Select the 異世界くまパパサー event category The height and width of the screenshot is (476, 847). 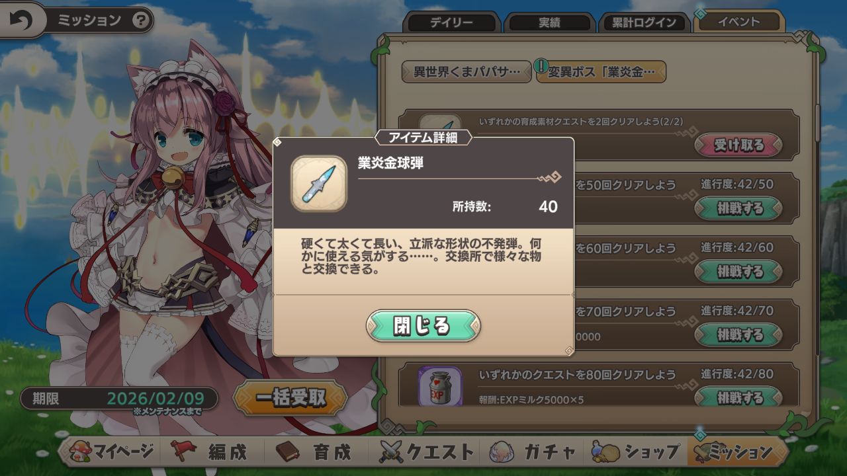467,71
